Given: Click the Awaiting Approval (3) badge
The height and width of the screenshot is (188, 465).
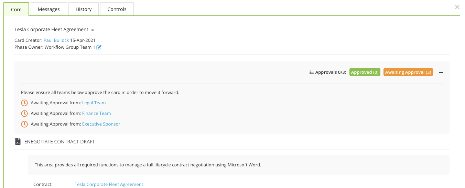Looking at the screenshot, I should pyautogui.click(x=408, y=72).
